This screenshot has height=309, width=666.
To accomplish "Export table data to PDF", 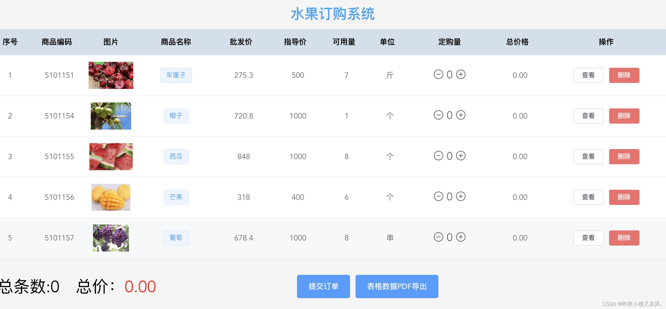I will (397, 286).
